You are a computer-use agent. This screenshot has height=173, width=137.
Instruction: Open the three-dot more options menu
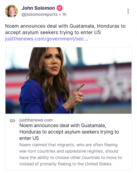coord(128,11)
